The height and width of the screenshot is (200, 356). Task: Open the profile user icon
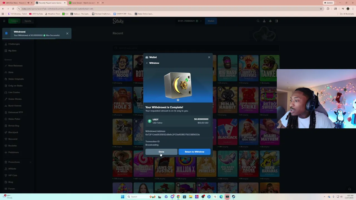[x=264, y=21]
